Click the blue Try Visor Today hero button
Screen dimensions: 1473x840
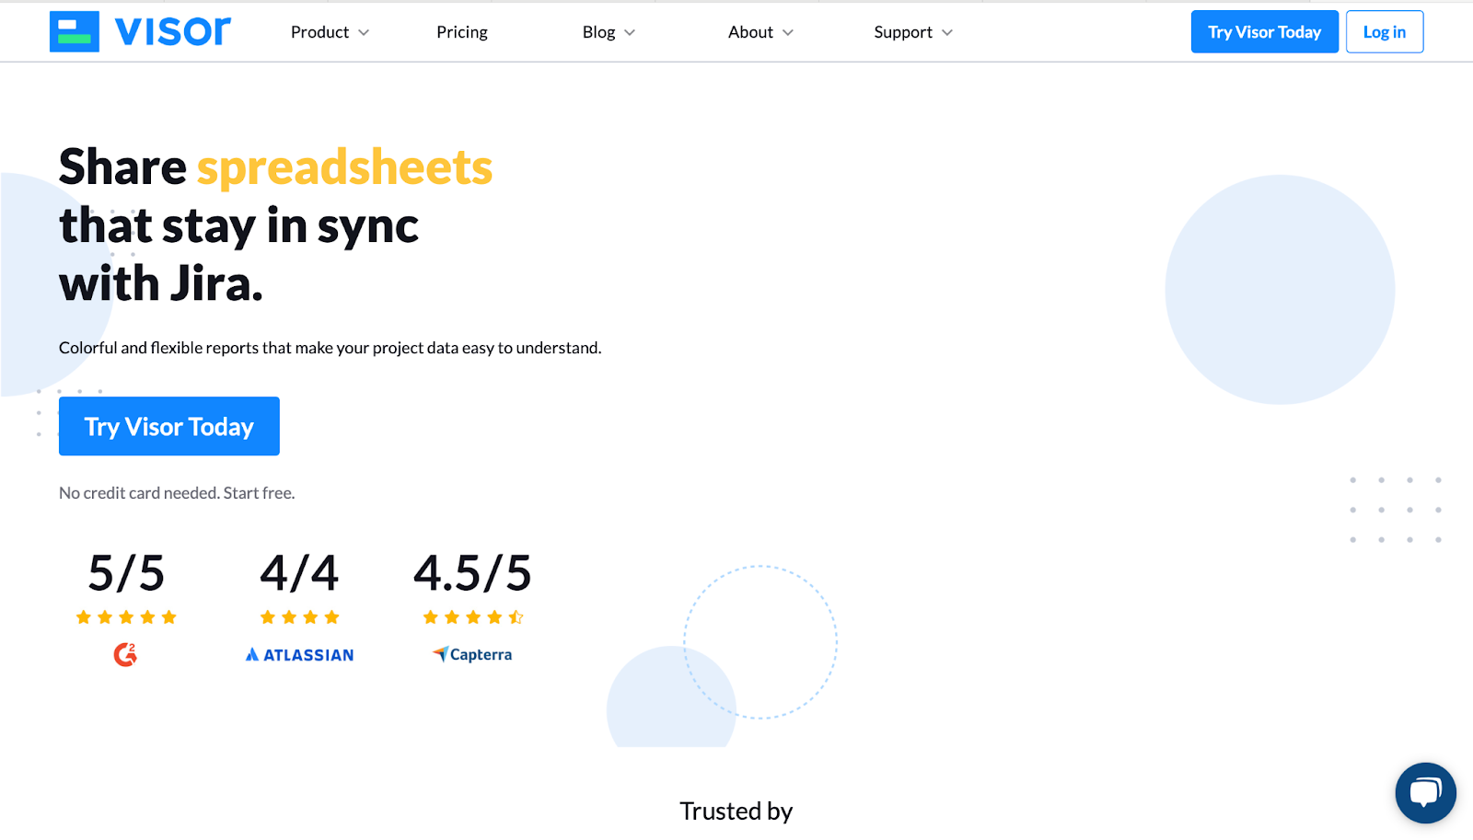pyautogui.click(x=168, y=426)
